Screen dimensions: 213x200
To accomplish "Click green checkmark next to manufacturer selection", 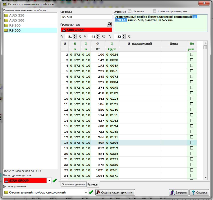I will (x=55, y=180).
